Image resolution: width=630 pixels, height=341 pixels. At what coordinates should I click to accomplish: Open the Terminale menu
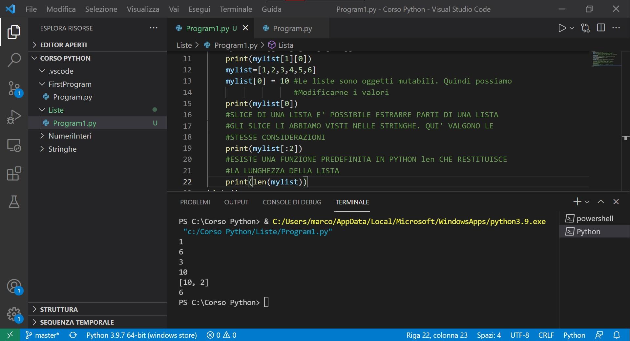point(236,9)
